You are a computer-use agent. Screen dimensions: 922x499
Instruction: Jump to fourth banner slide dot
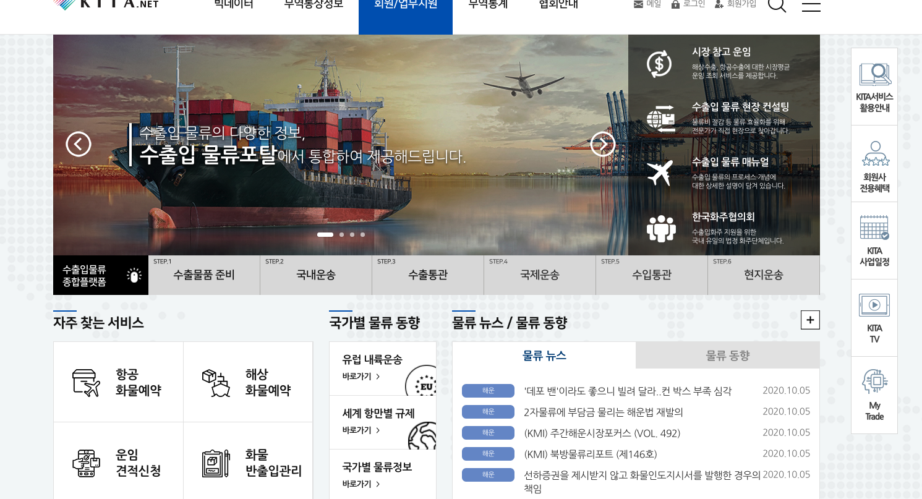[x=362, y=235]
